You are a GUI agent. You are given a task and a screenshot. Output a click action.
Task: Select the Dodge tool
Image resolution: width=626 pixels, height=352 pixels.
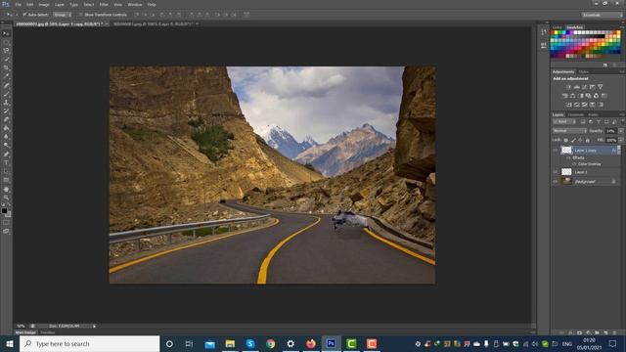6,146
